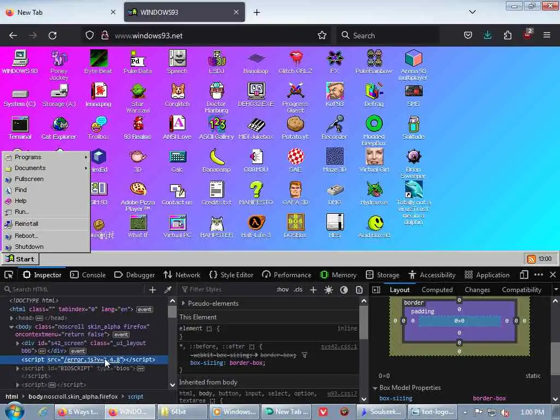Switch to the Network tab

coord(182,275)
